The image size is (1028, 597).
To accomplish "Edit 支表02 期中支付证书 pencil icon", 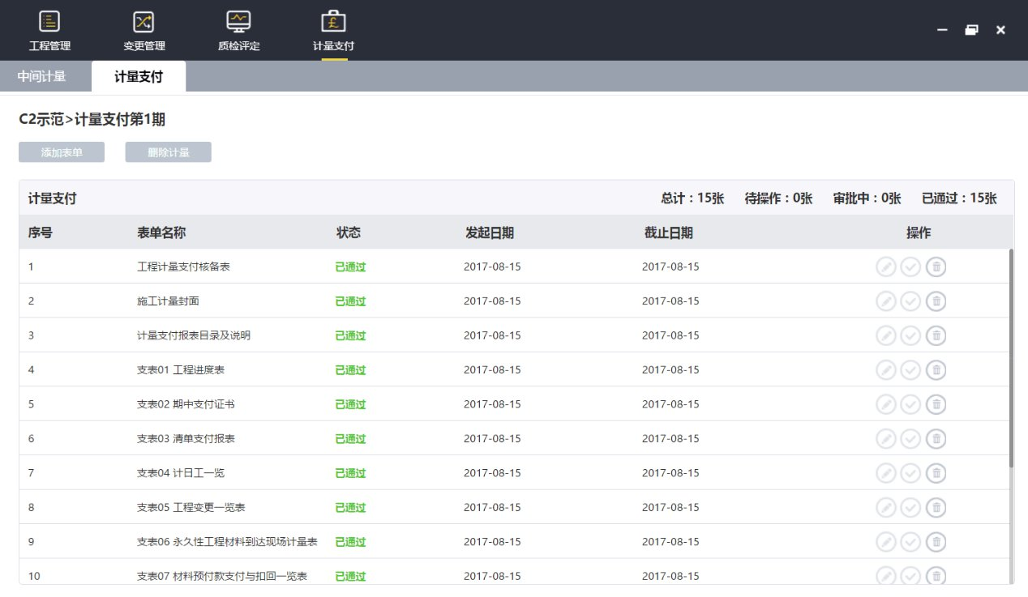I will click(886, 404).
